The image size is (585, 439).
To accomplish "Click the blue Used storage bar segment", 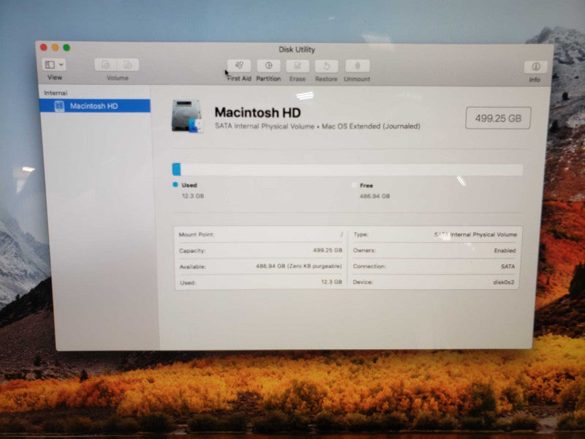I will (x=176, y=169).
